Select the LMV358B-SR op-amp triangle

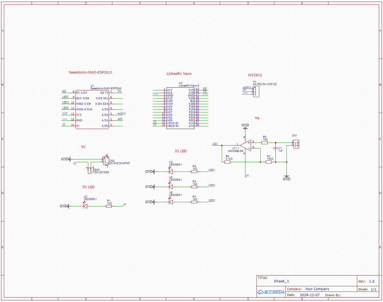tap(245, 145)
